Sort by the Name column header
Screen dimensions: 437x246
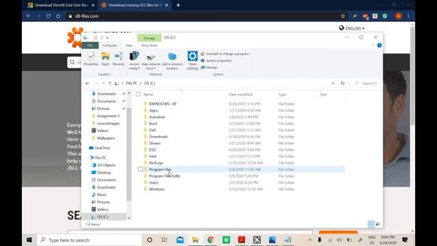coord(148,94)
